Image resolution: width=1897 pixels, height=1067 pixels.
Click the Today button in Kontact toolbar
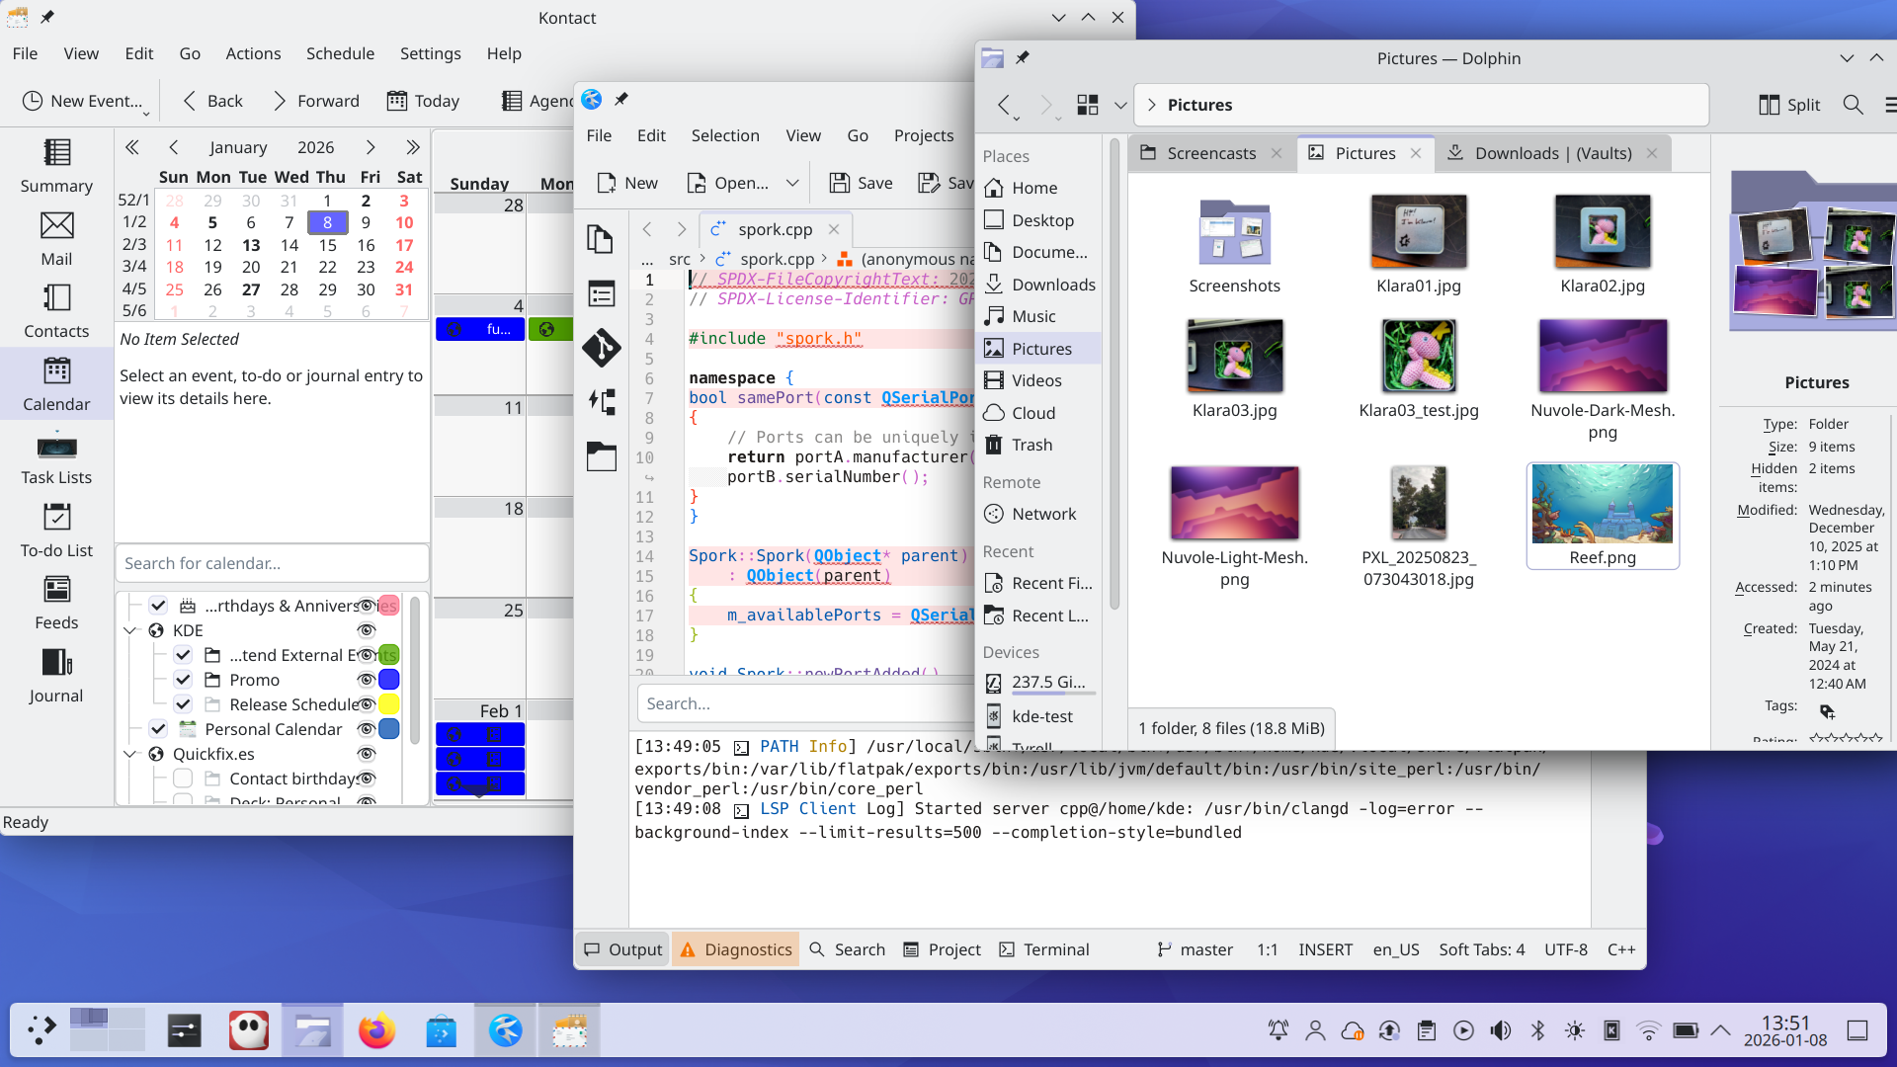click(424, 101)
